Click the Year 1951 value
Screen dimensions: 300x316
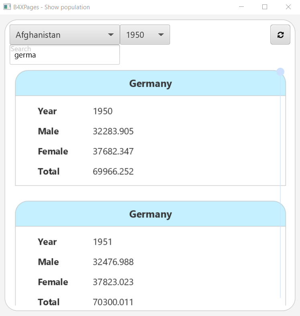pos(103,242)
